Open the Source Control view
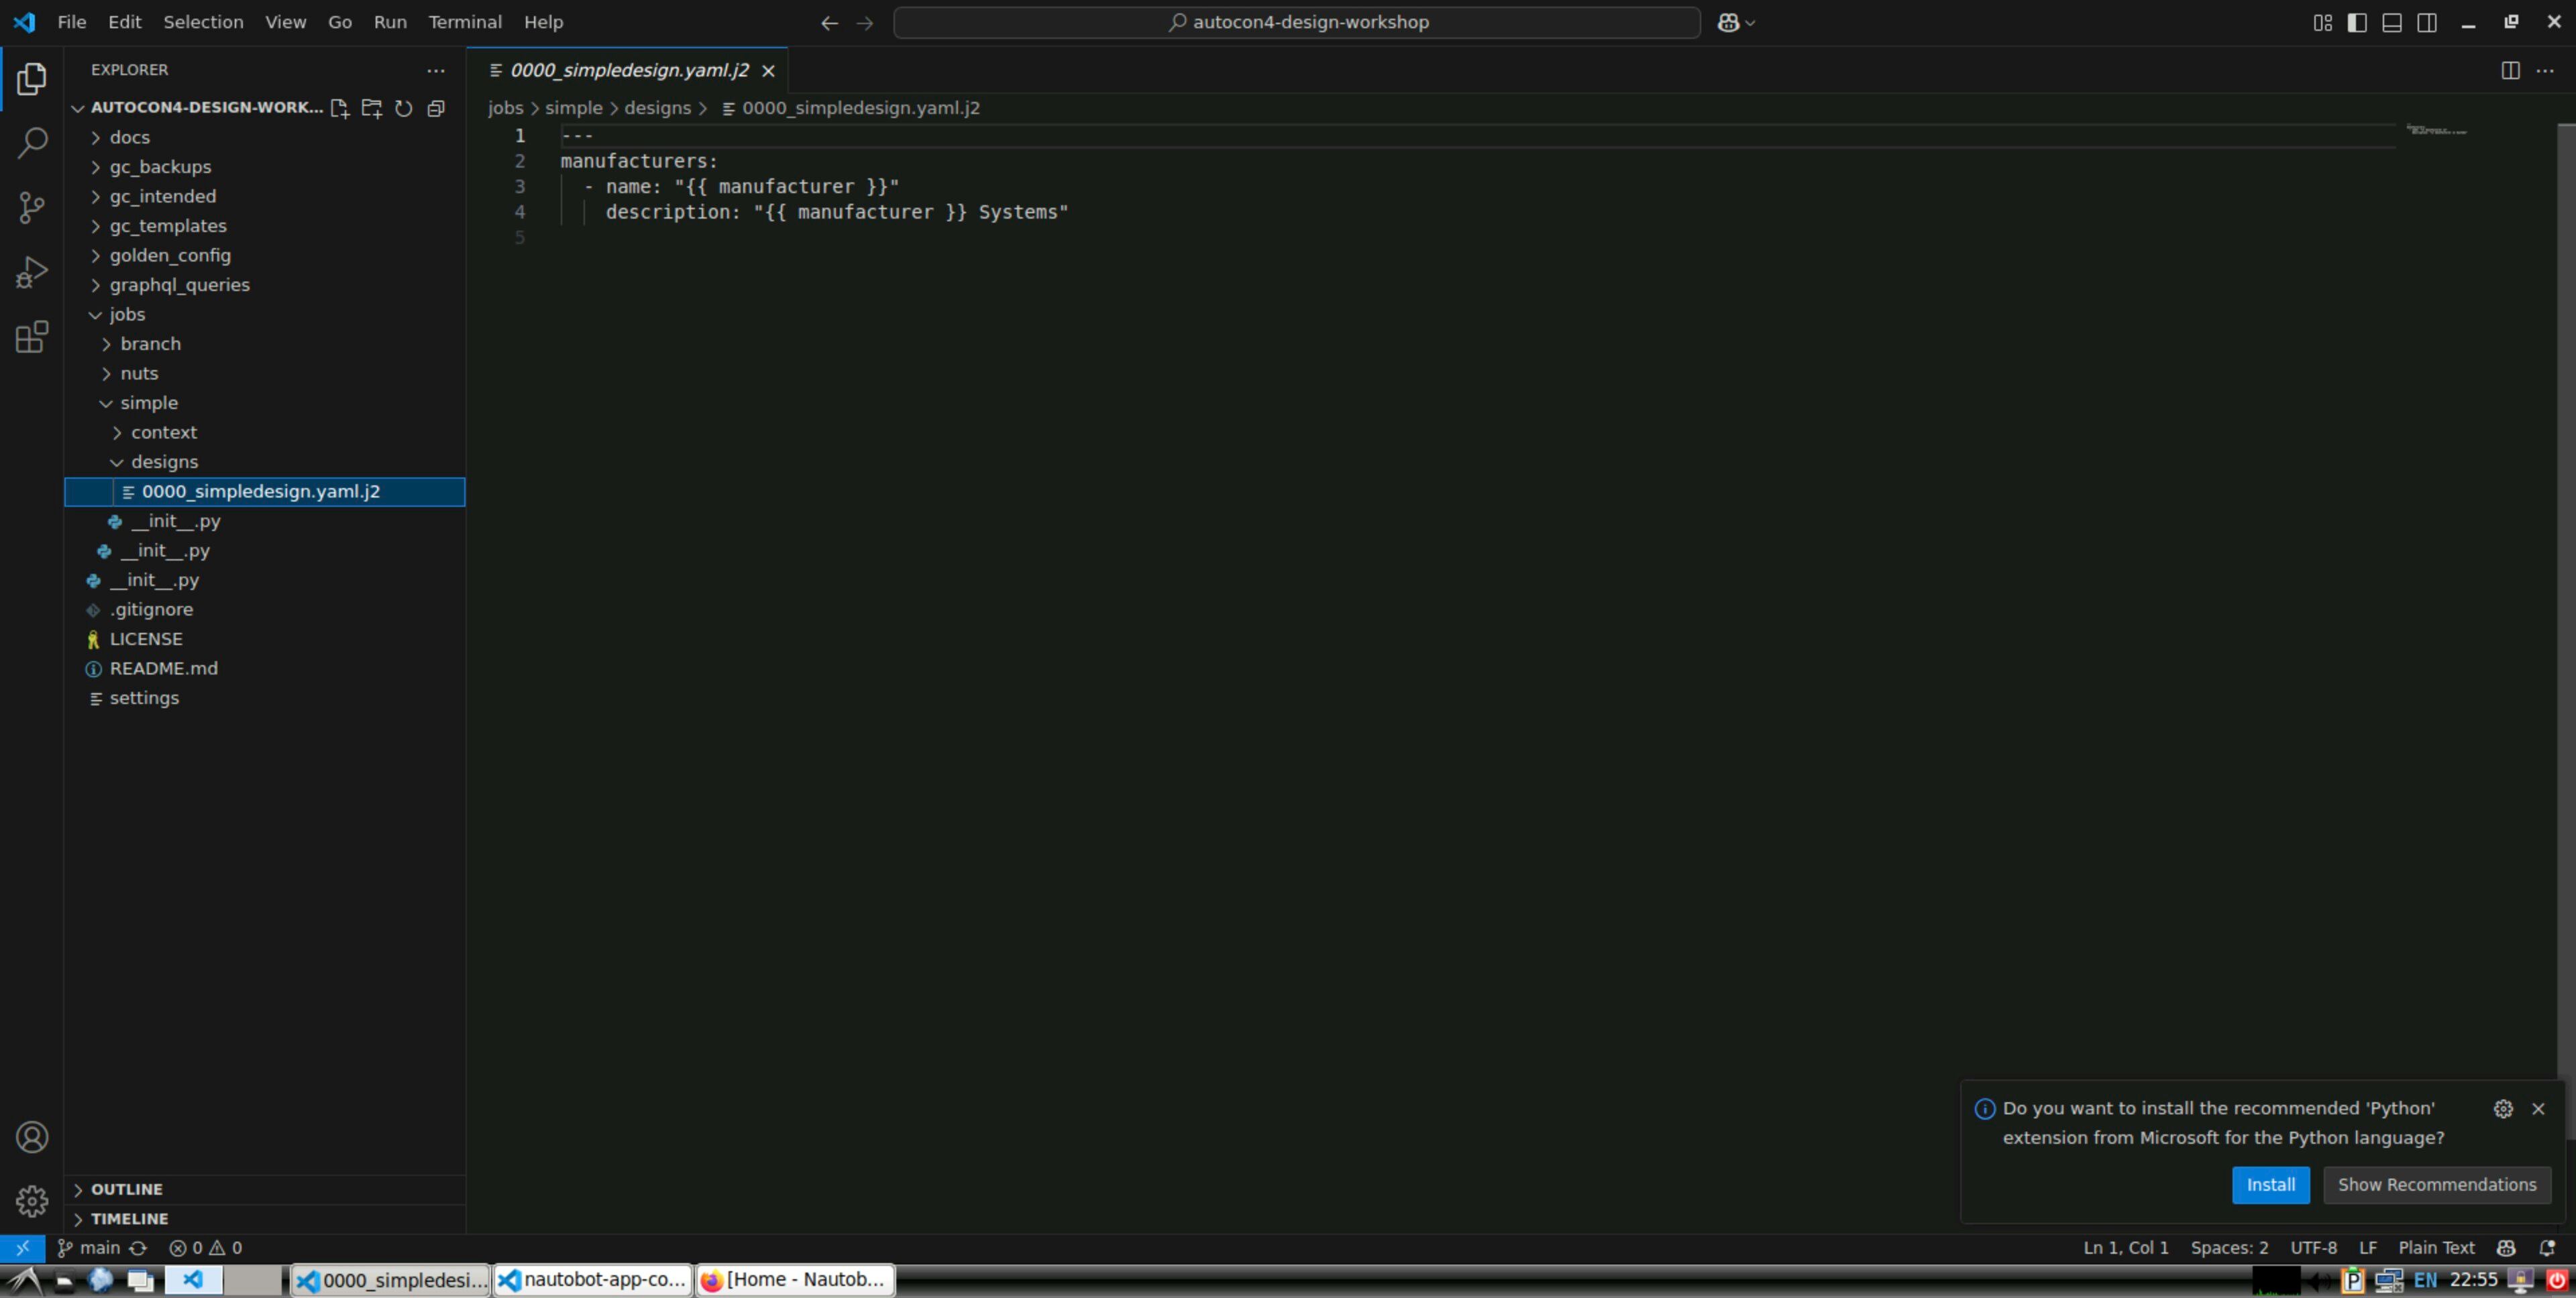This screenshot has height=1298, width=2576. 32,207
